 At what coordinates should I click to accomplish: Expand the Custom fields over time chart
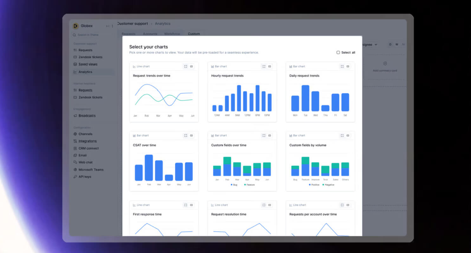tap(264, 135)
